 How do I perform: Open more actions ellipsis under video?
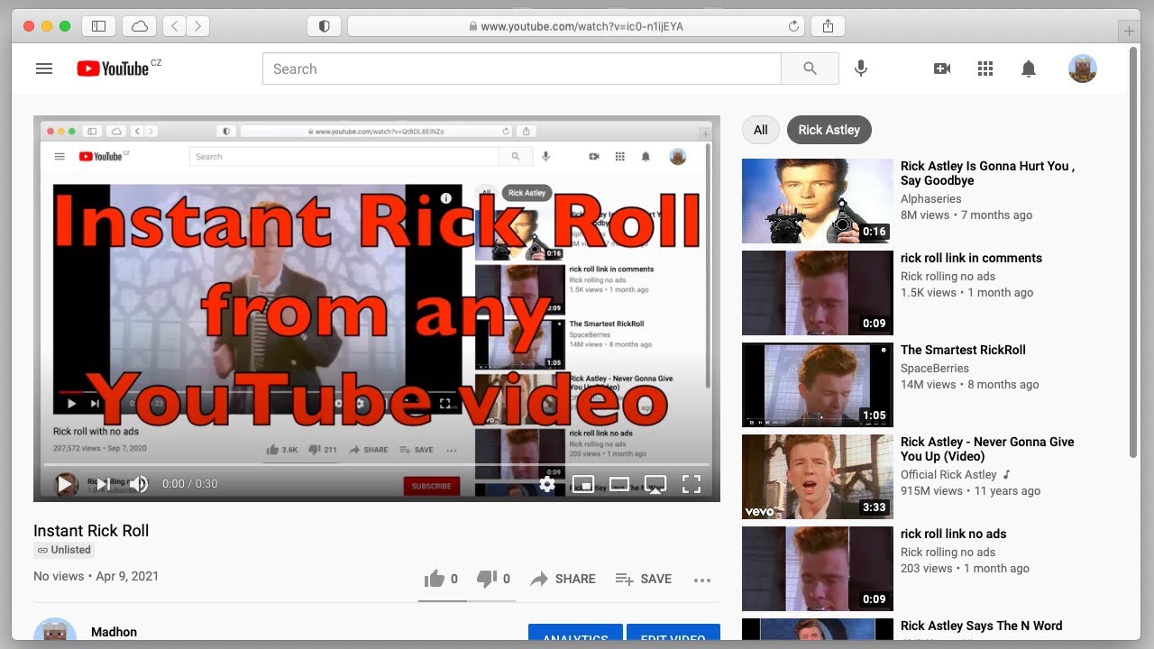click(x=702, y=580)
